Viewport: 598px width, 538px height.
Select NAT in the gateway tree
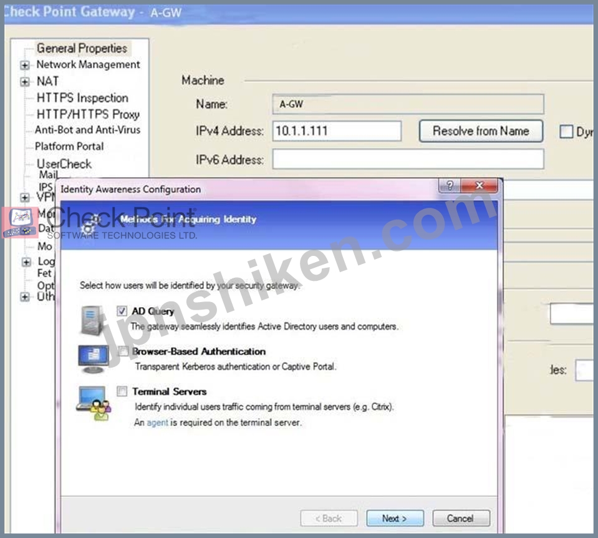point(47,81)
